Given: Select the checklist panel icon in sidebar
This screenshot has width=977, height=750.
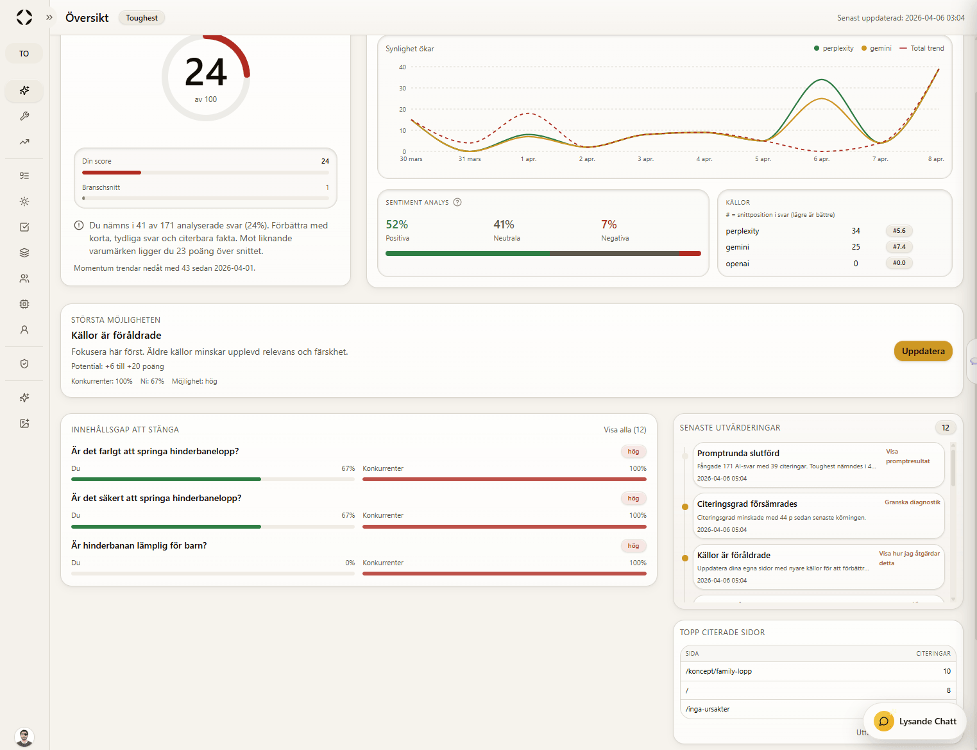Looking at the screenshot, I should [24, 175].
